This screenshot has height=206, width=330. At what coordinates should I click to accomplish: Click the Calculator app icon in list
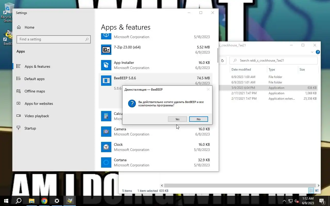click(106, 116)
